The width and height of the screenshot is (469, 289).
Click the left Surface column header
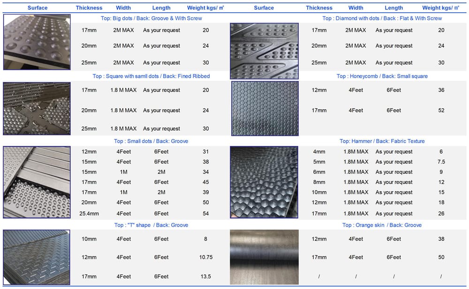(38, 7)
